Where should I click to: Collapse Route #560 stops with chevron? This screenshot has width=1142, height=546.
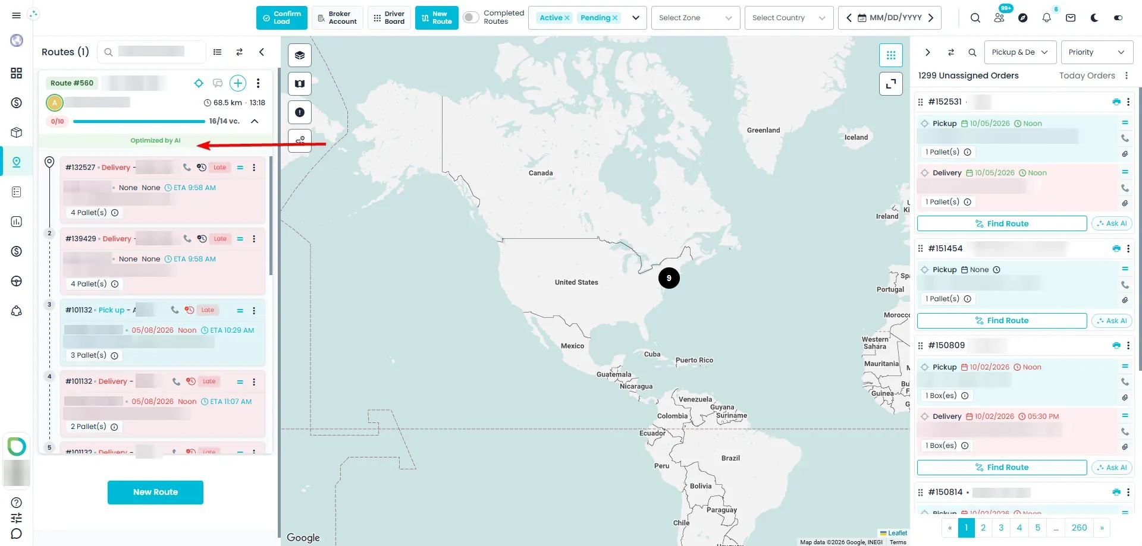point(255,121)
